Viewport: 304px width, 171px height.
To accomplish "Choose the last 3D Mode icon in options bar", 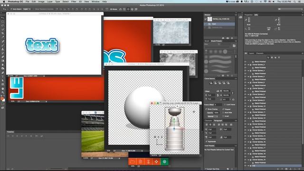I will tap(136, 9).
